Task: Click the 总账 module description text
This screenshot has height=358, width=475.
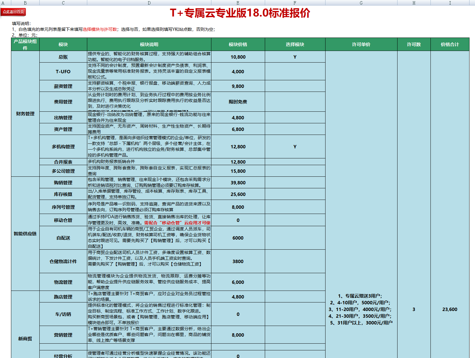Action: tap(149, 57)
